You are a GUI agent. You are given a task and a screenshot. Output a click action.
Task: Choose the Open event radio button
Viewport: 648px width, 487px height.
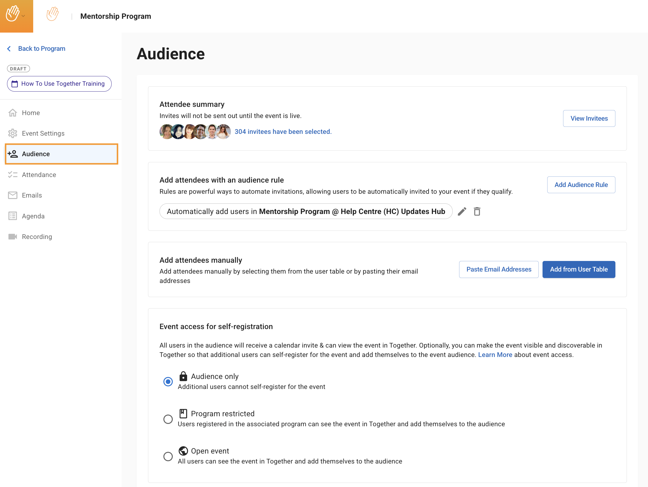[168, 456]
